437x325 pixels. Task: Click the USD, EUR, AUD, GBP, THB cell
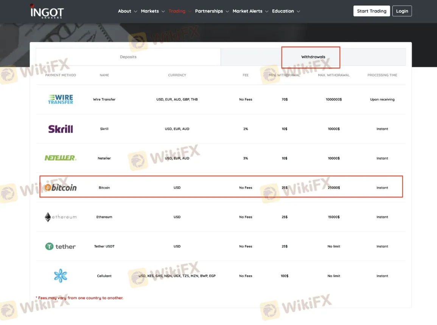177,99
